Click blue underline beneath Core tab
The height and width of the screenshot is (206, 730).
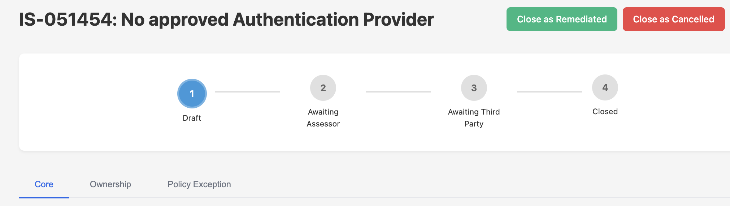point(44,197)
